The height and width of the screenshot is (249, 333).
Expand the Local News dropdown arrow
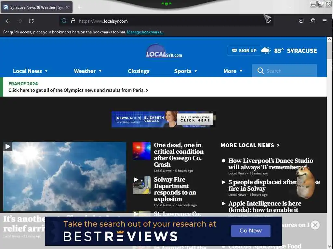click(46, 71)
